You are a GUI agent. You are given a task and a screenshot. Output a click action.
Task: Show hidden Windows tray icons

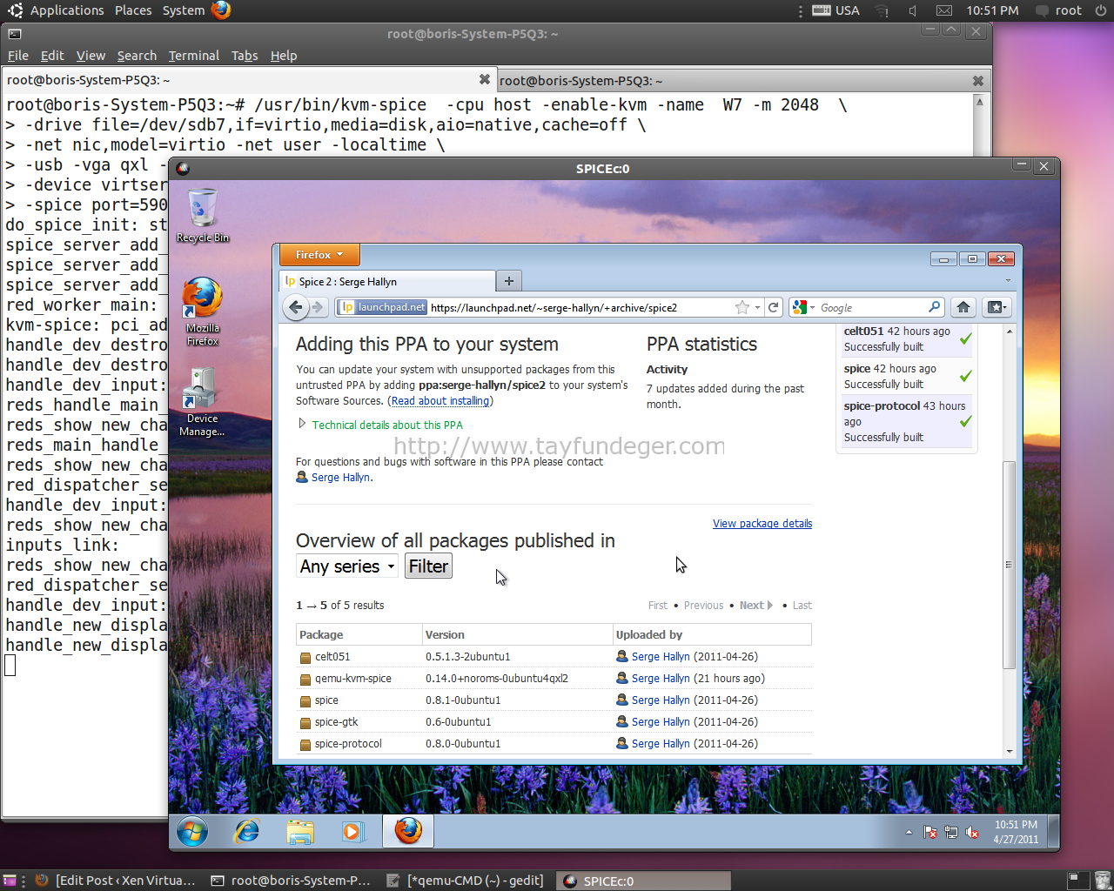909,833
